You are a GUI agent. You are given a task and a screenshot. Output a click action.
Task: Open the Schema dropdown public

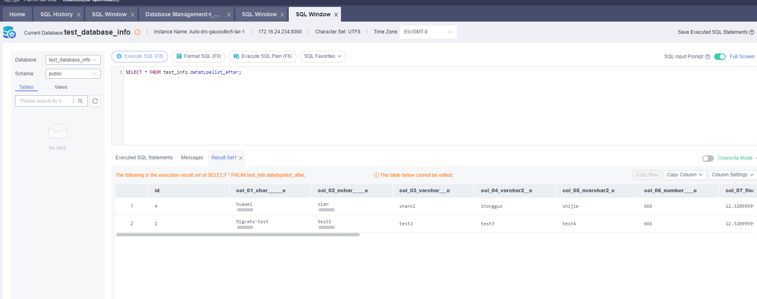[x=73, y=74]
